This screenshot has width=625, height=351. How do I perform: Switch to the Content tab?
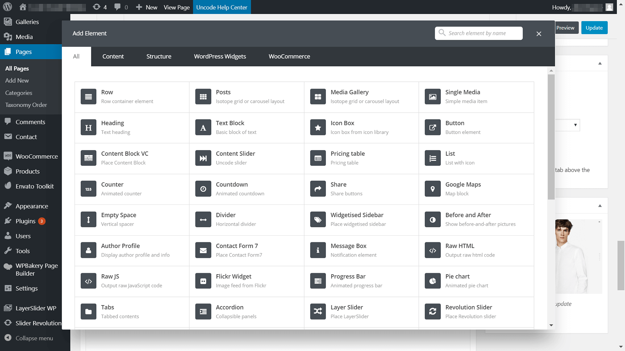click(113, 56)
